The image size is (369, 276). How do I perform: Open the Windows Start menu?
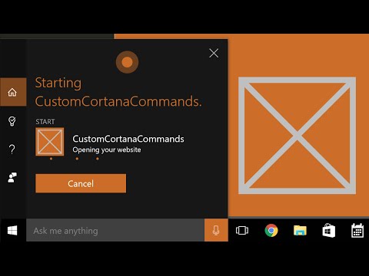[x=12, y=231]
